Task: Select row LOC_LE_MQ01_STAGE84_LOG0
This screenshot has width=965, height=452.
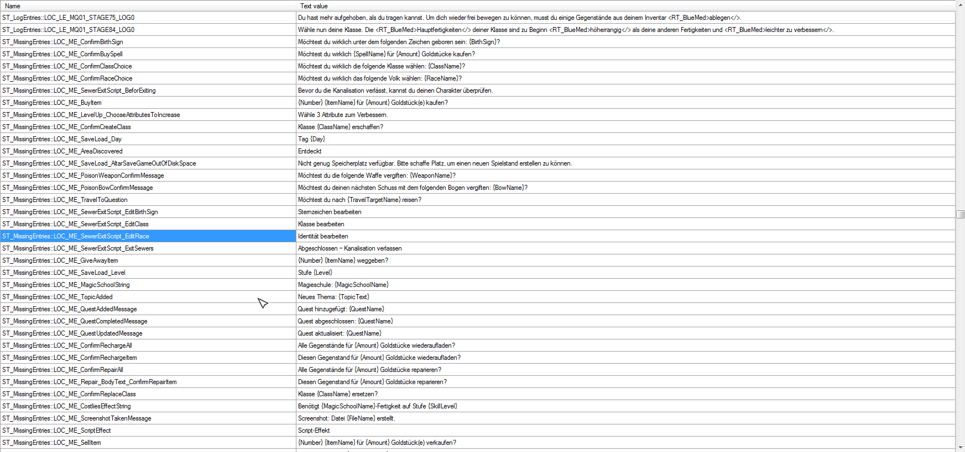Action: tap(478, 30)
